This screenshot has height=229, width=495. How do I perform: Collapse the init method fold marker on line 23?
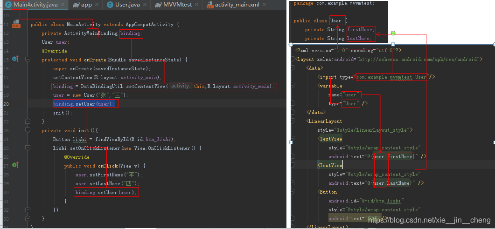(28, 130)
